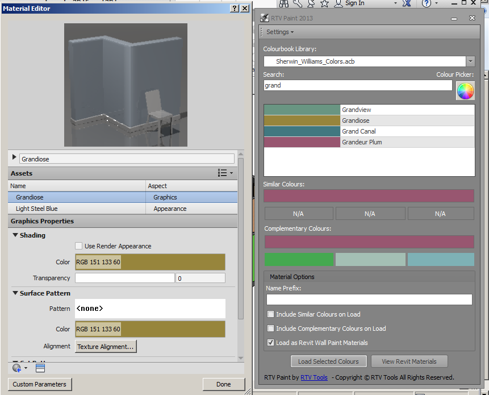Click the Assets list options icon
This screenshot has width=489, height=395.
(222, 173)
